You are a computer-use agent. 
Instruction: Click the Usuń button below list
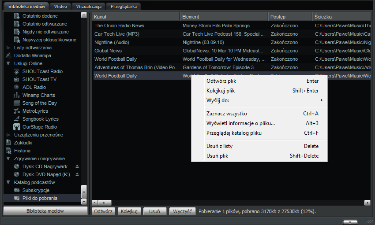155,211
